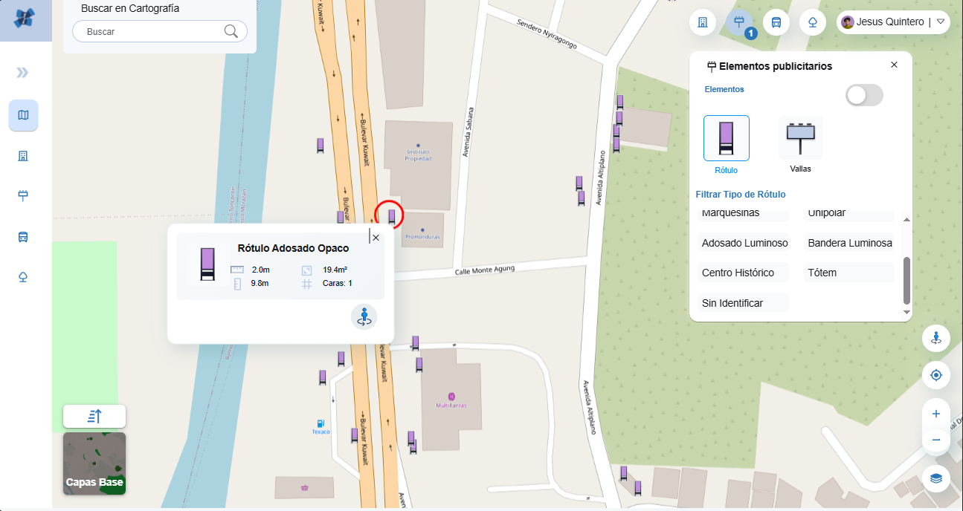Viewport: 963px width, 511px height.
Task: Filter by Adosado Luminoso type
Action: [x=744, y=243]
